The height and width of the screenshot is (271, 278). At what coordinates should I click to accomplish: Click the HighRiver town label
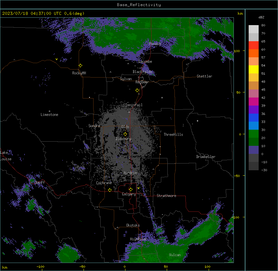pyautogui.click(x=139, y=239)
